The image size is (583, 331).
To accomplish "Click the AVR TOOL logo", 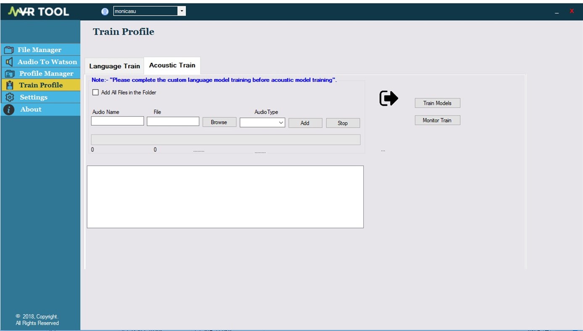I will point(39,11).
